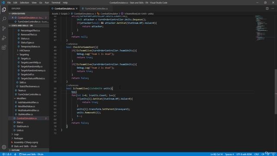Open the Terminal menu
This screenshot has width=277, height=156.
point(56,3)
